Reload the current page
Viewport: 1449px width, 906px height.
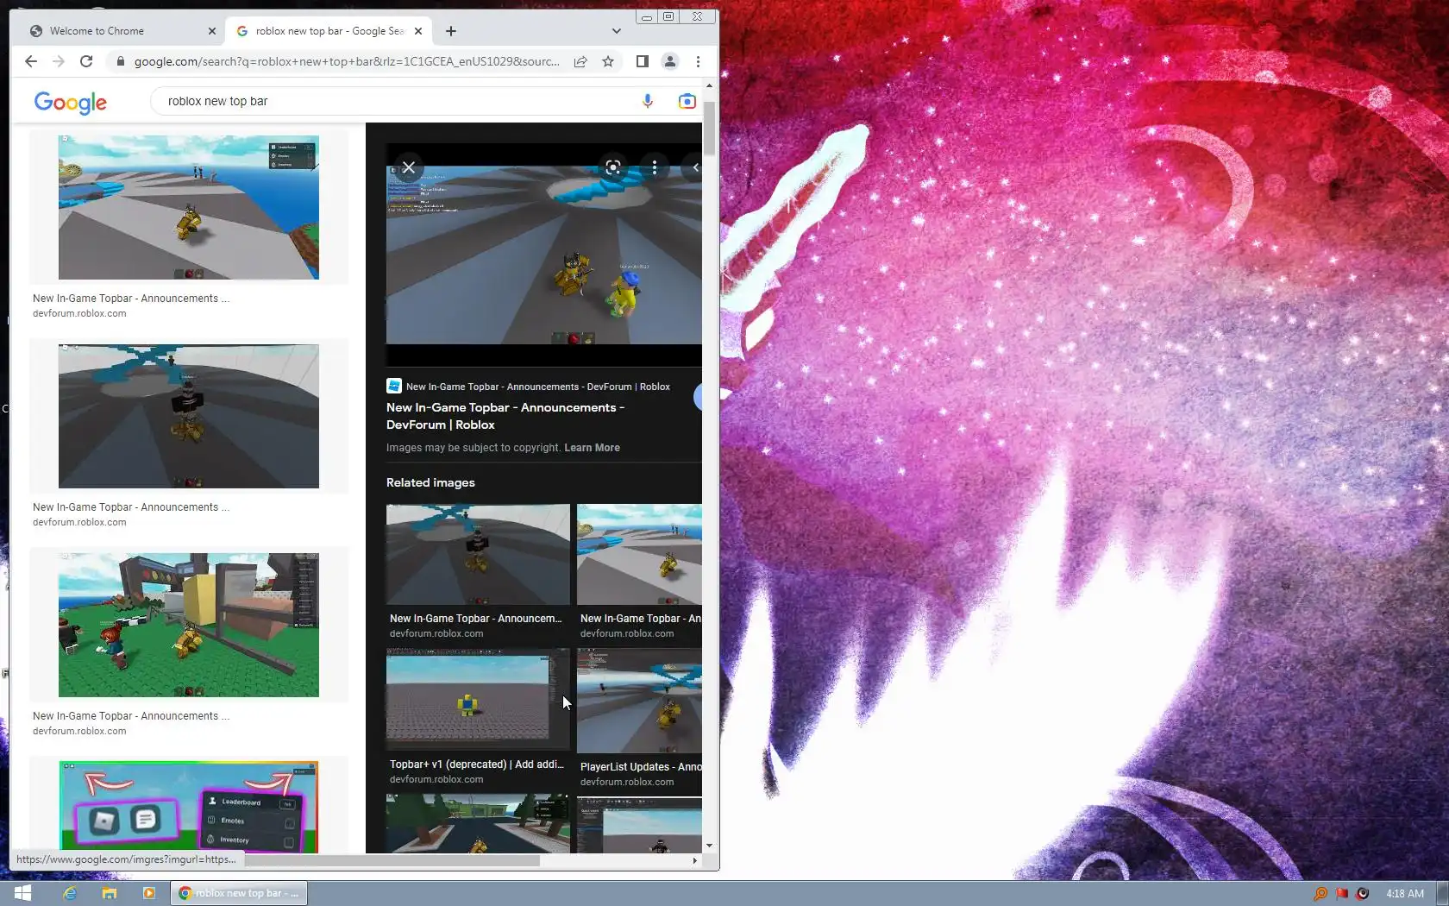(x=86, y=61)
